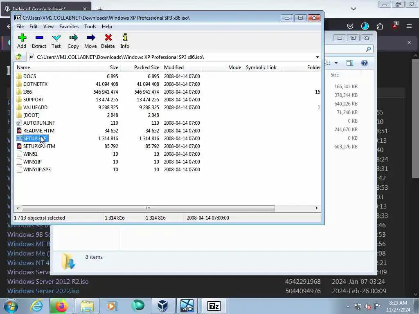Open the View menu
The image size is (419, 314).
point(48,27)
